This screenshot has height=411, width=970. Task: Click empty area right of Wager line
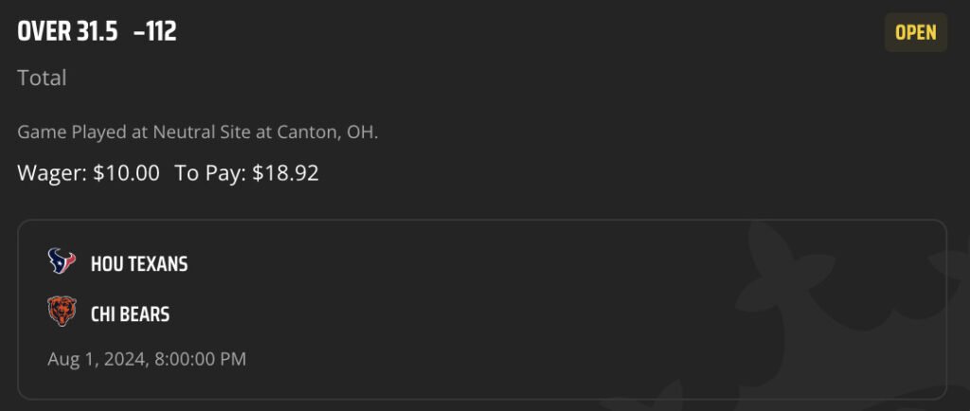click(x=619, y=173)
